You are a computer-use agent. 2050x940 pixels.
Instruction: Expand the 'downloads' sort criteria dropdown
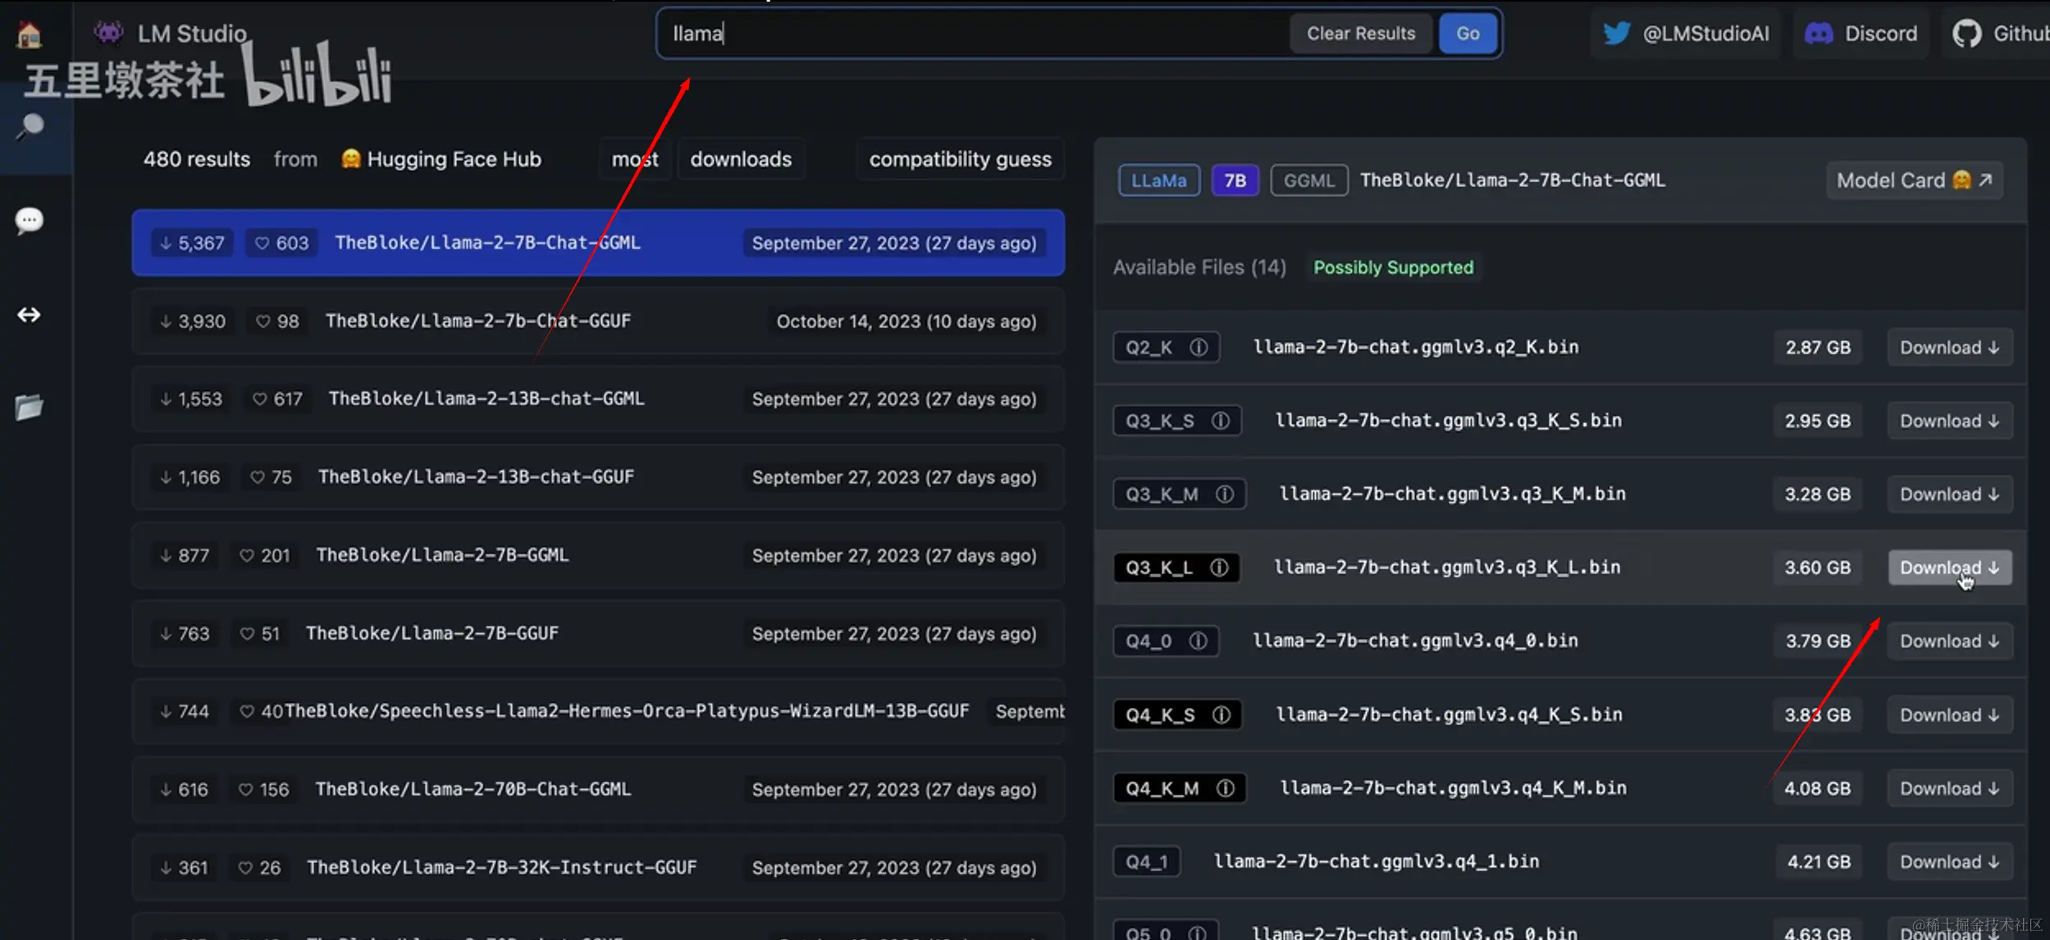pyautogui.click(x=740, y=159)
